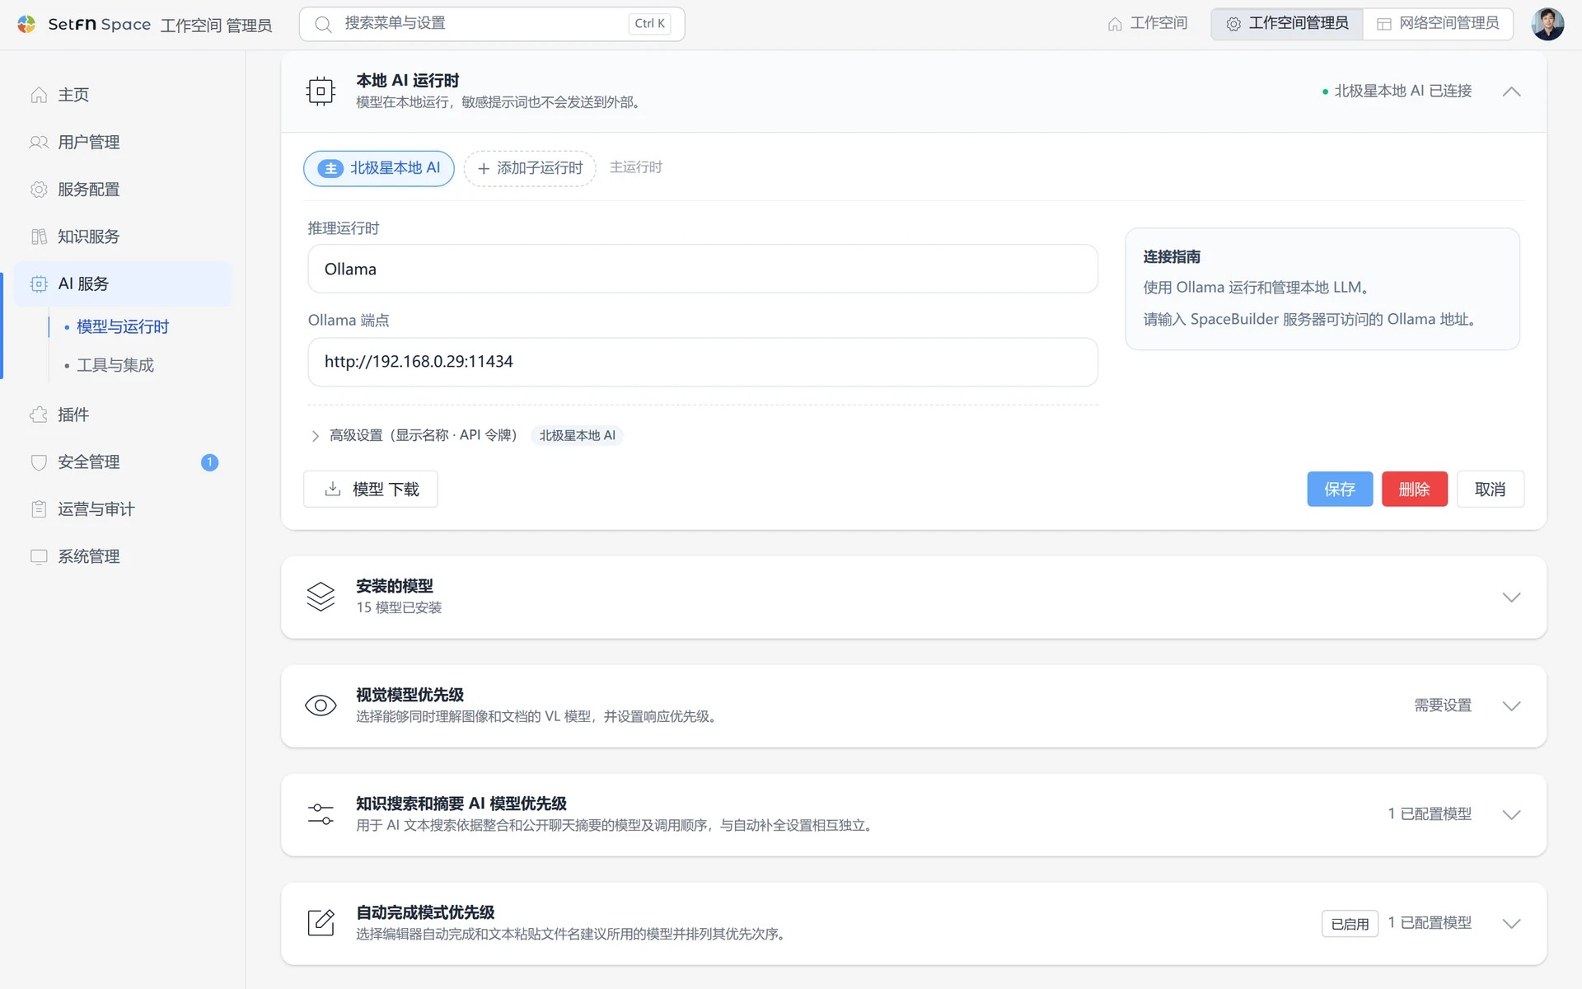1582x989 pixels.
Task: Click the 本地 AI 运行时 chip icon
Action: 321,91
